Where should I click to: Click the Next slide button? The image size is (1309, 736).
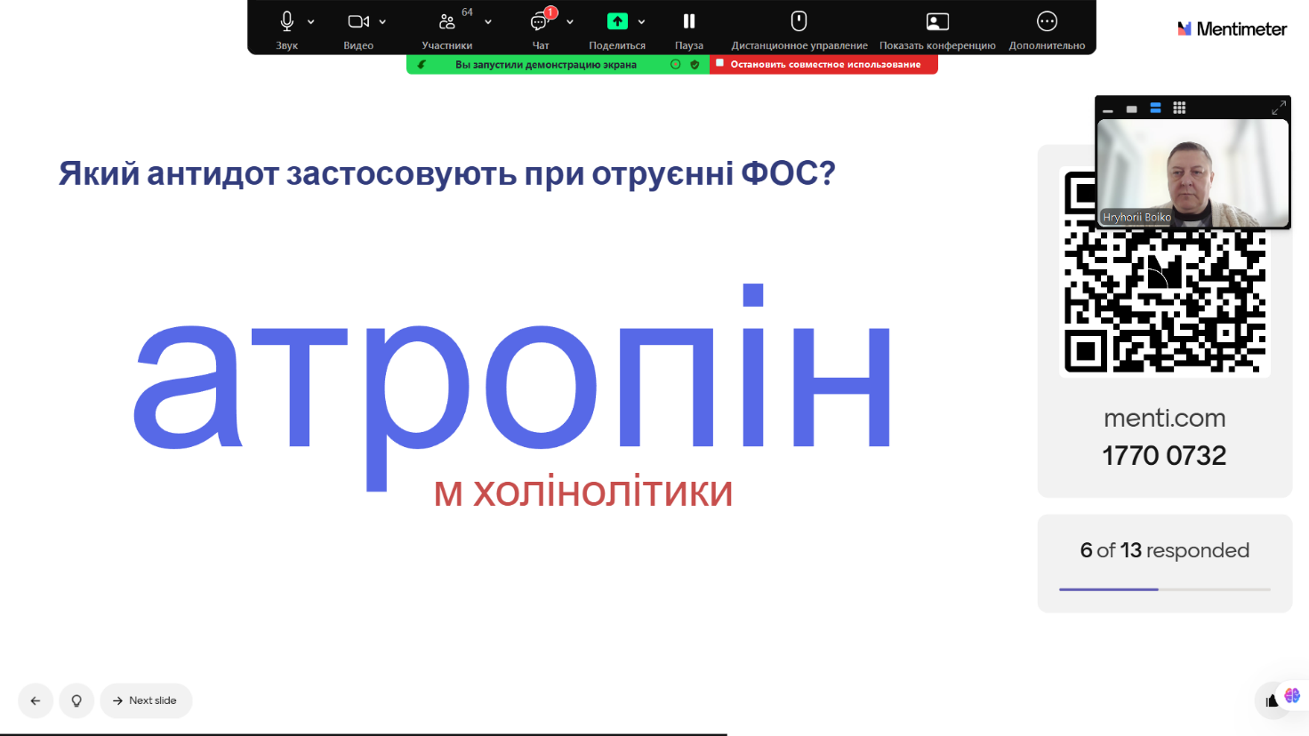pos(146,700)
